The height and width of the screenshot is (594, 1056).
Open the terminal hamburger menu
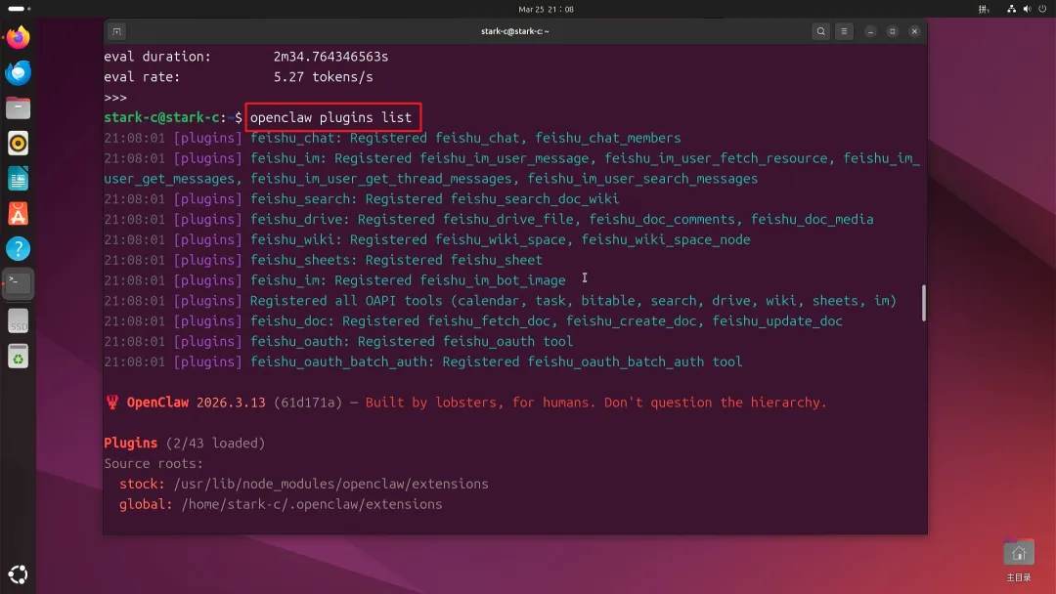(844, 31)
